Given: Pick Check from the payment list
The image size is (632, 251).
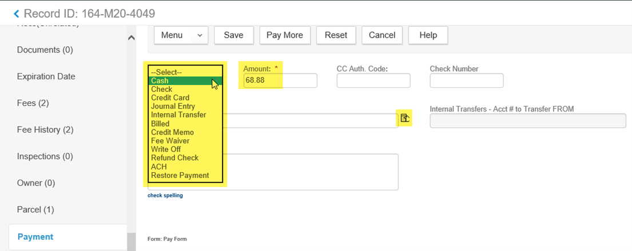Looking at the screenshot, I should click(162, 90).
